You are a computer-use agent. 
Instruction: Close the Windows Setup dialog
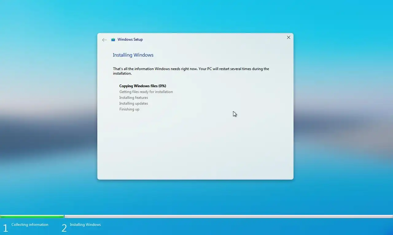point(288,37)
